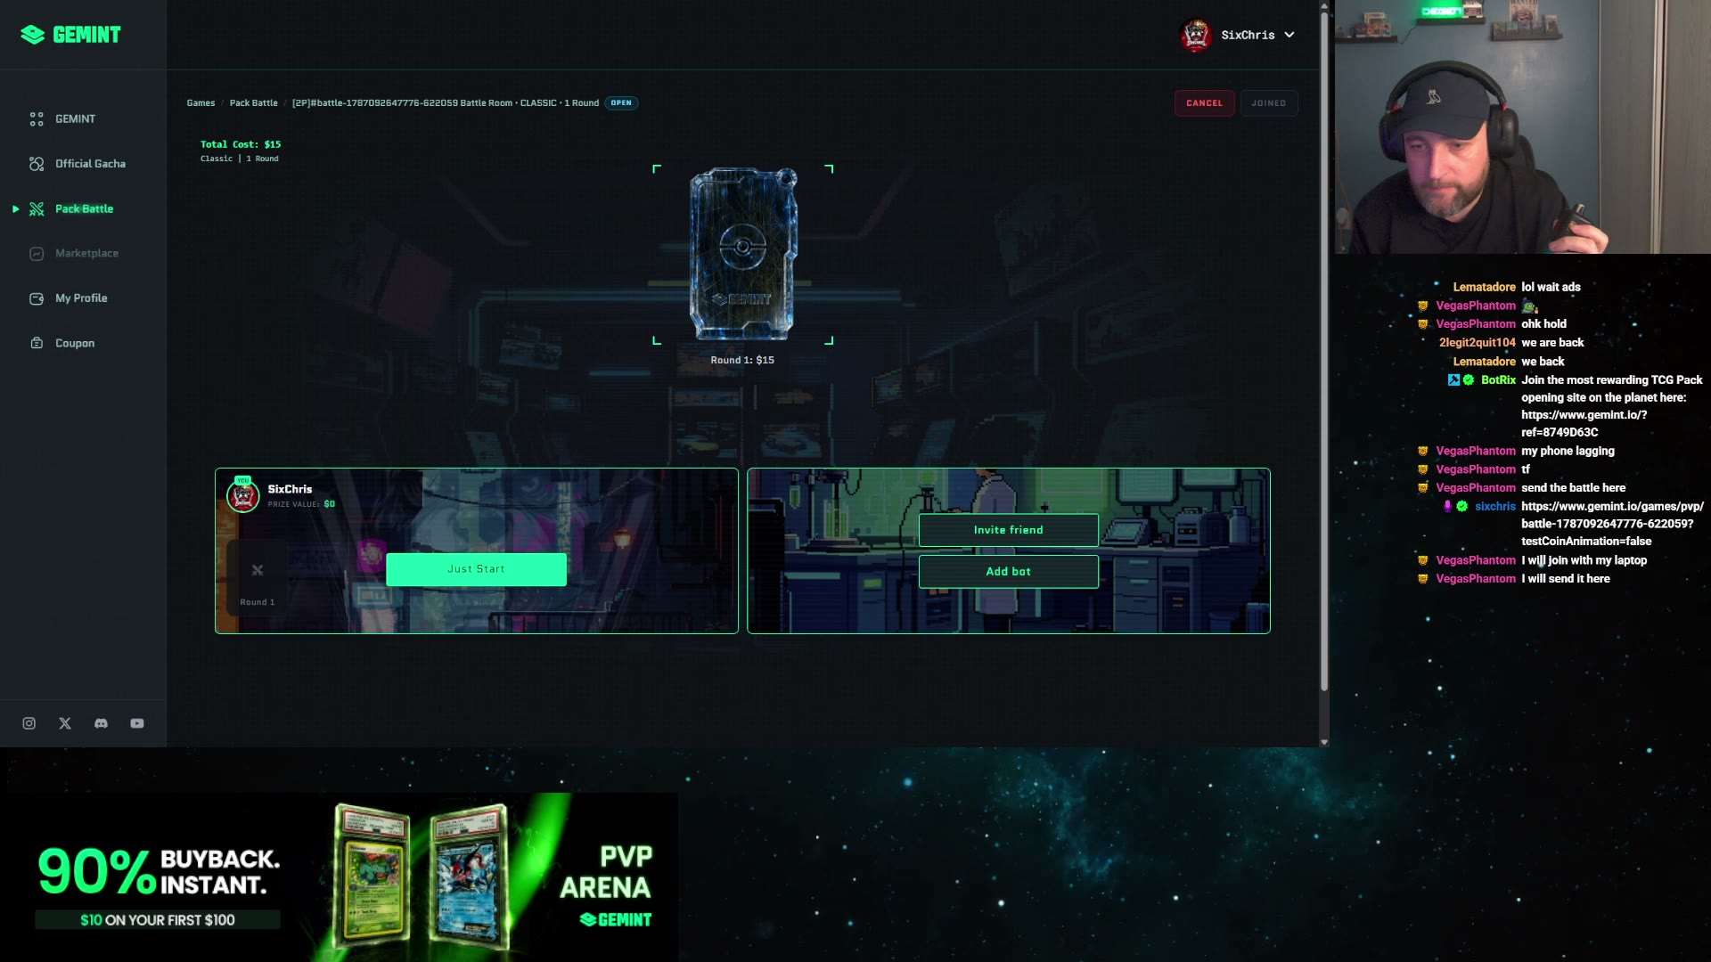1711x962 pixels.
Task: Select Pack Battle in the sidebar
Action: point(84,208)
